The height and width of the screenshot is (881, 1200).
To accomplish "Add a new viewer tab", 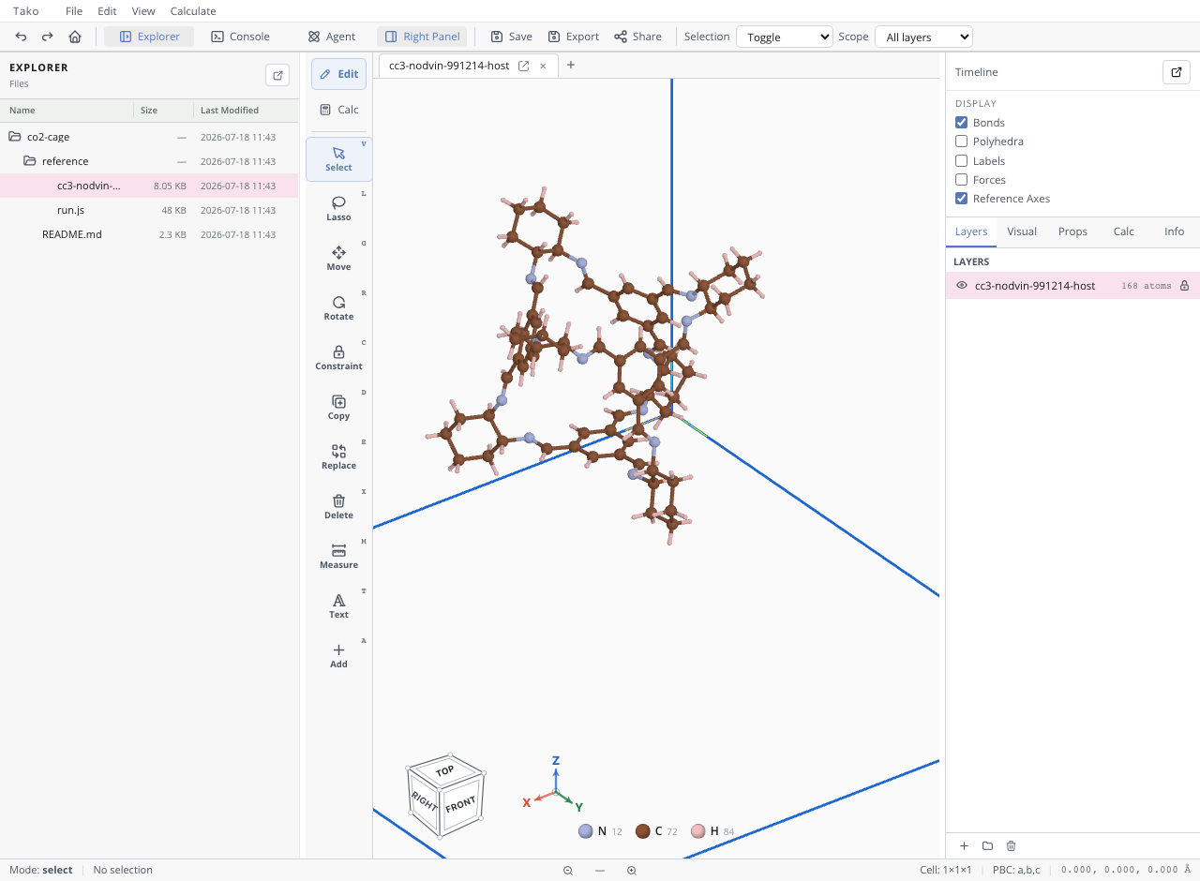I will click(570, 65).
